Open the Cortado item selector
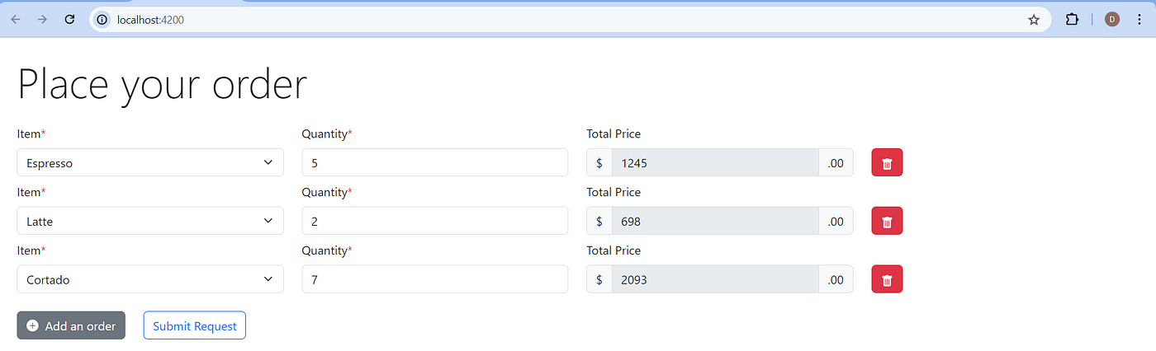Image resolution: width=1156 pixels, height=351 pixels. (x=150, y=279)
